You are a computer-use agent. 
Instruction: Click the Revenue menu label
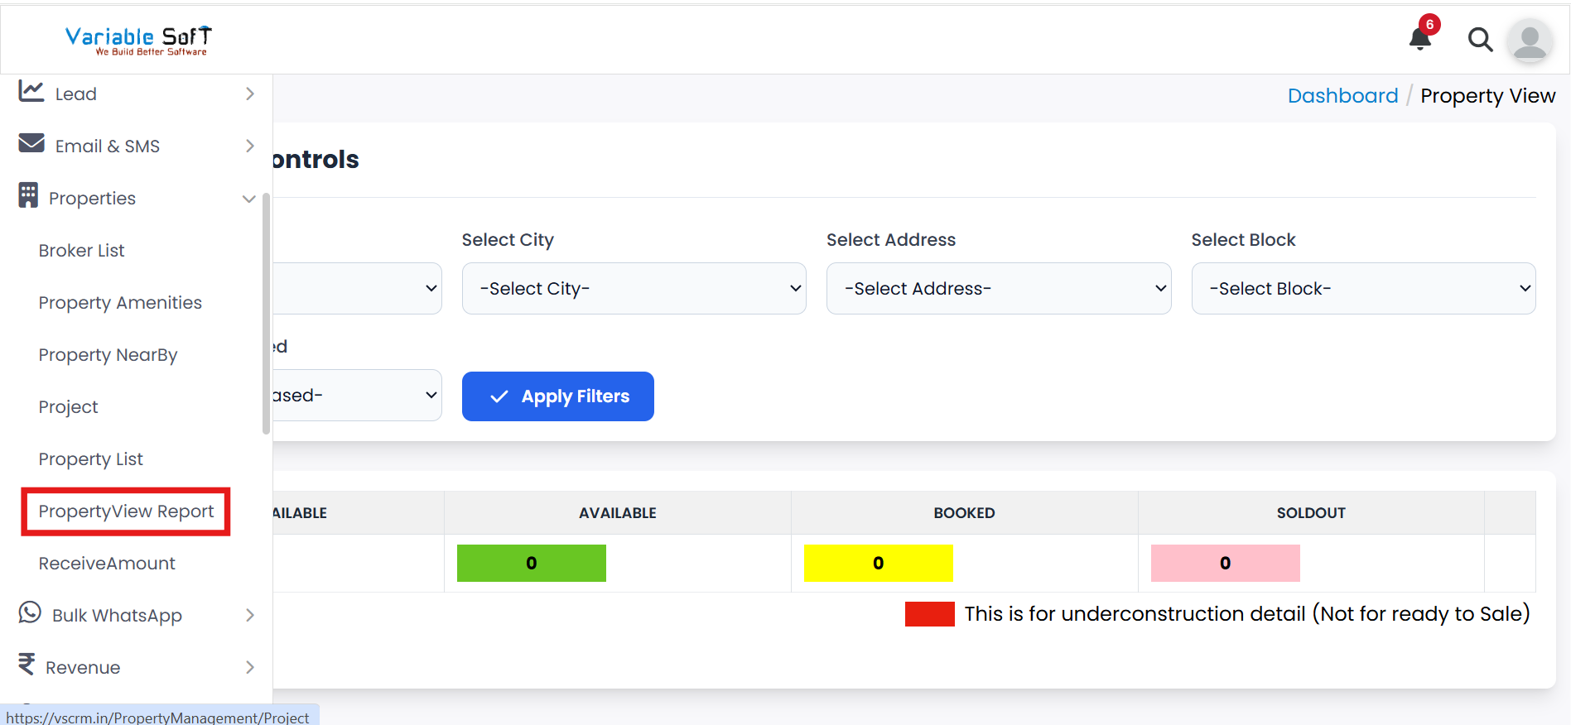coord(83,668)
